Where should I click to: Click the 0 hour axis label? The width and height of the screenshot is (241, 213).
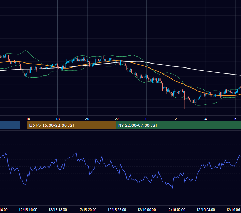(x=146, y=119)
